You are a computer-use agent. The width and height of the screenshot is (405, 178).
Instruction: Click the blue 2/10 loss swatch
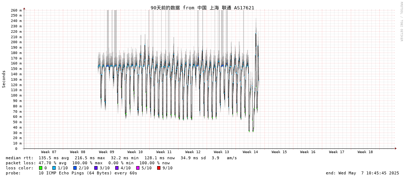coord(75,168)
